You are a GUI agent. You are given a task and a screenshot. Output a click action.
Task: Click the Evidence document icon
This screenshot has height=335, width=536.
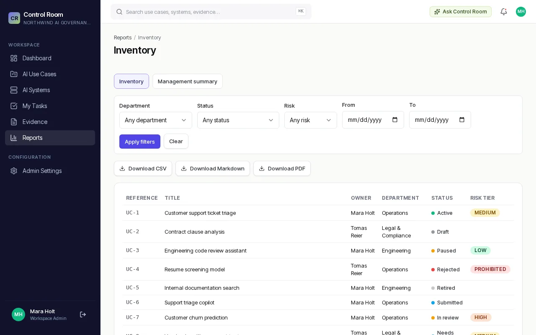[x=14, y=122]
